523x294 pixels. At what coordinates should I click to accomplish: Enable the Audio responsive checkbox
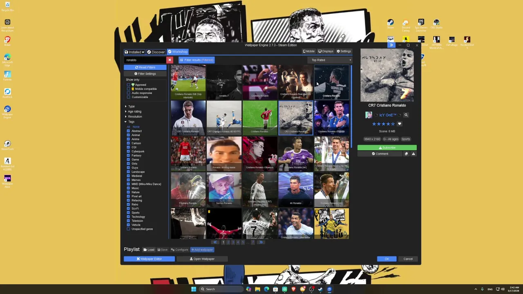[x=128, y=93]
